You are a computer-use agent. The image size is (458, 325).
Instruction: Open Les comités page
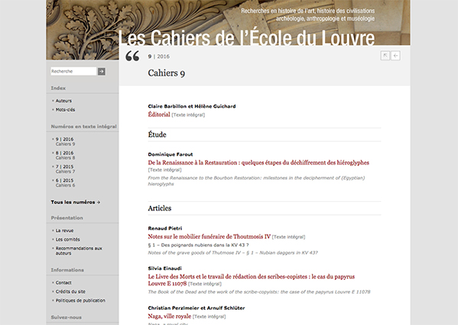point(68,239)
